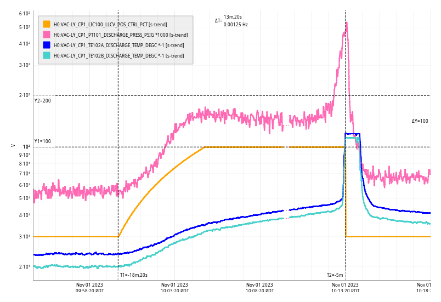Image resolution: width=441 pixels, height=302 pixels.
Task: Click the cyan TE102B legend swatch
Action: 47,55
